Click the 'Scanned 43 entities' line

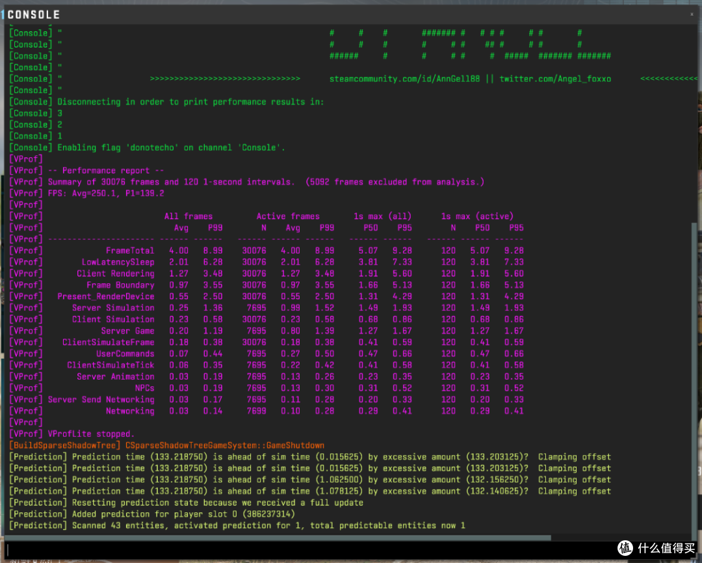click(x=237, y=526)
